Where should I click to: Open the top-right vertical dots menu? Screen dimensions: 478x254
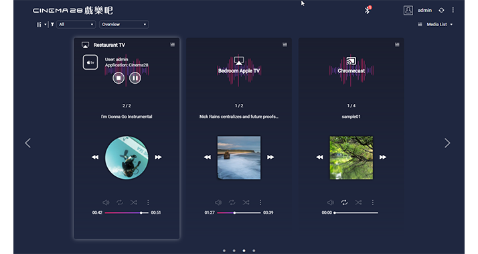click(453, 10)
